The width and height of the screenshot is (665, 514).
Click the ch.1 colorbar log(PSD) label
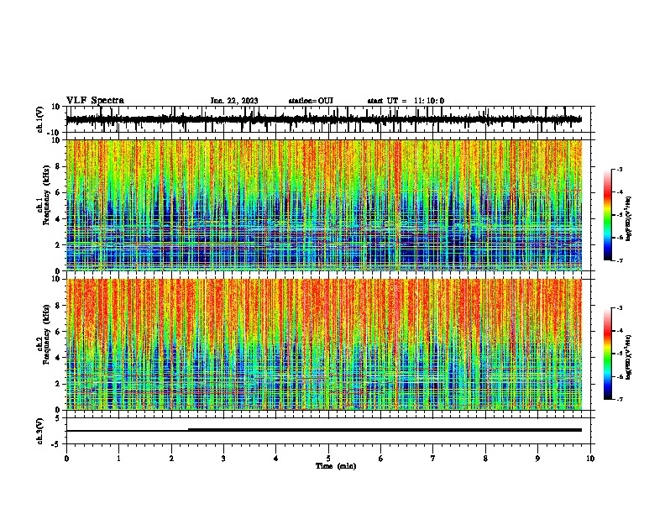coord(629,218)
